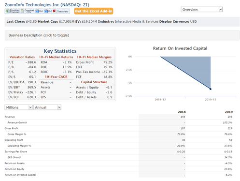This screenshot has width=240, height=181.
Task: Toggle the Business Description section
Action: [122, 35]
